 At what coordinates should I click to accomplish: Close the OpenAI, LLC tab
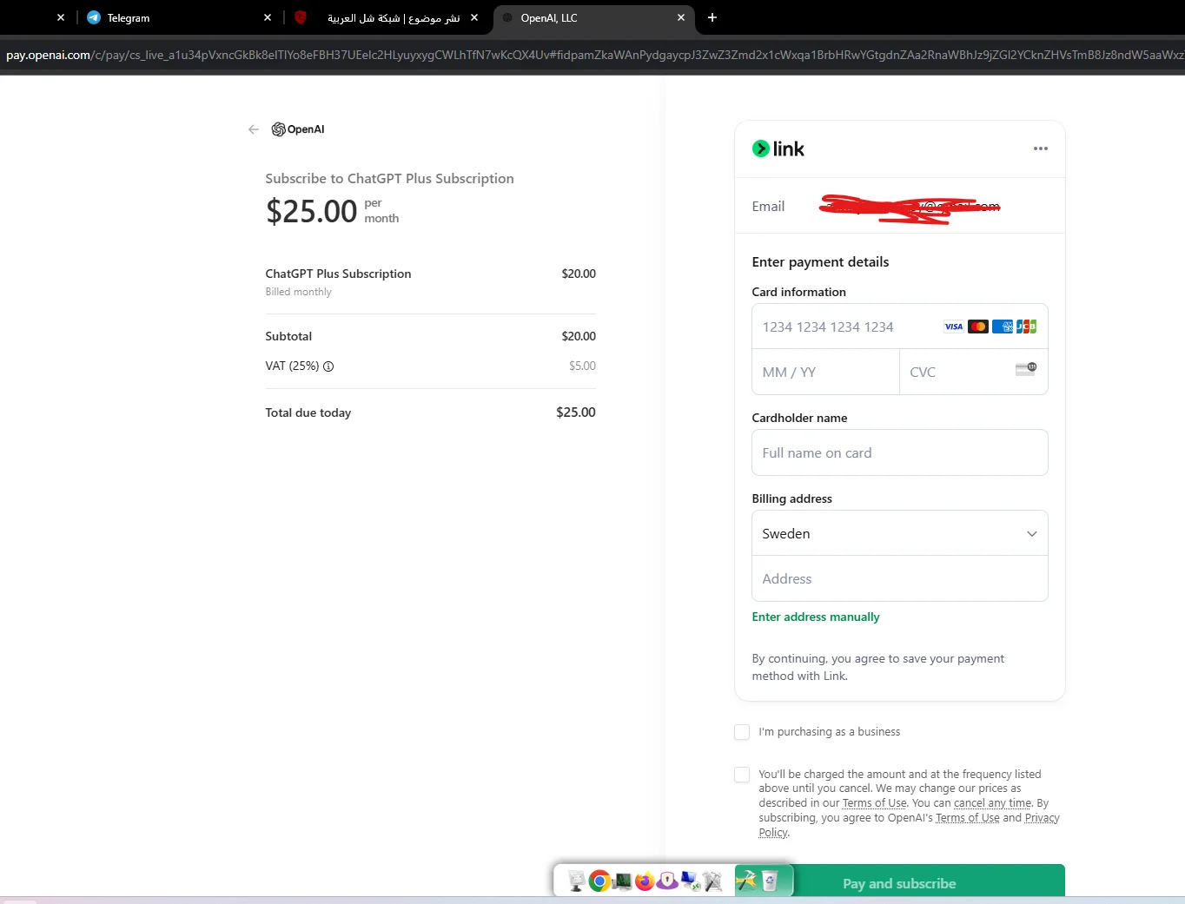[681, 17]
